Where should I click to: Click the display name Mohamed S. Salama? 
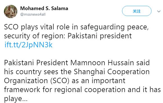[44, 8]
